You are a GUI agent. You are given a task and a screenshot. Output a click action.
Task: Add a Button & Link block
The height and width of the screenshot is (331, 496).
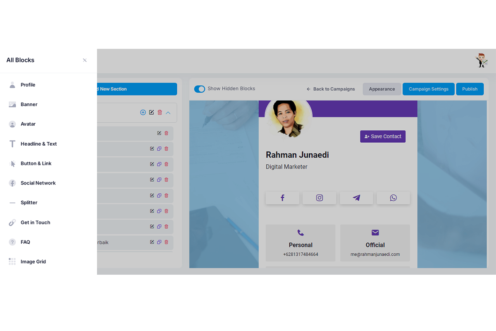36,163
